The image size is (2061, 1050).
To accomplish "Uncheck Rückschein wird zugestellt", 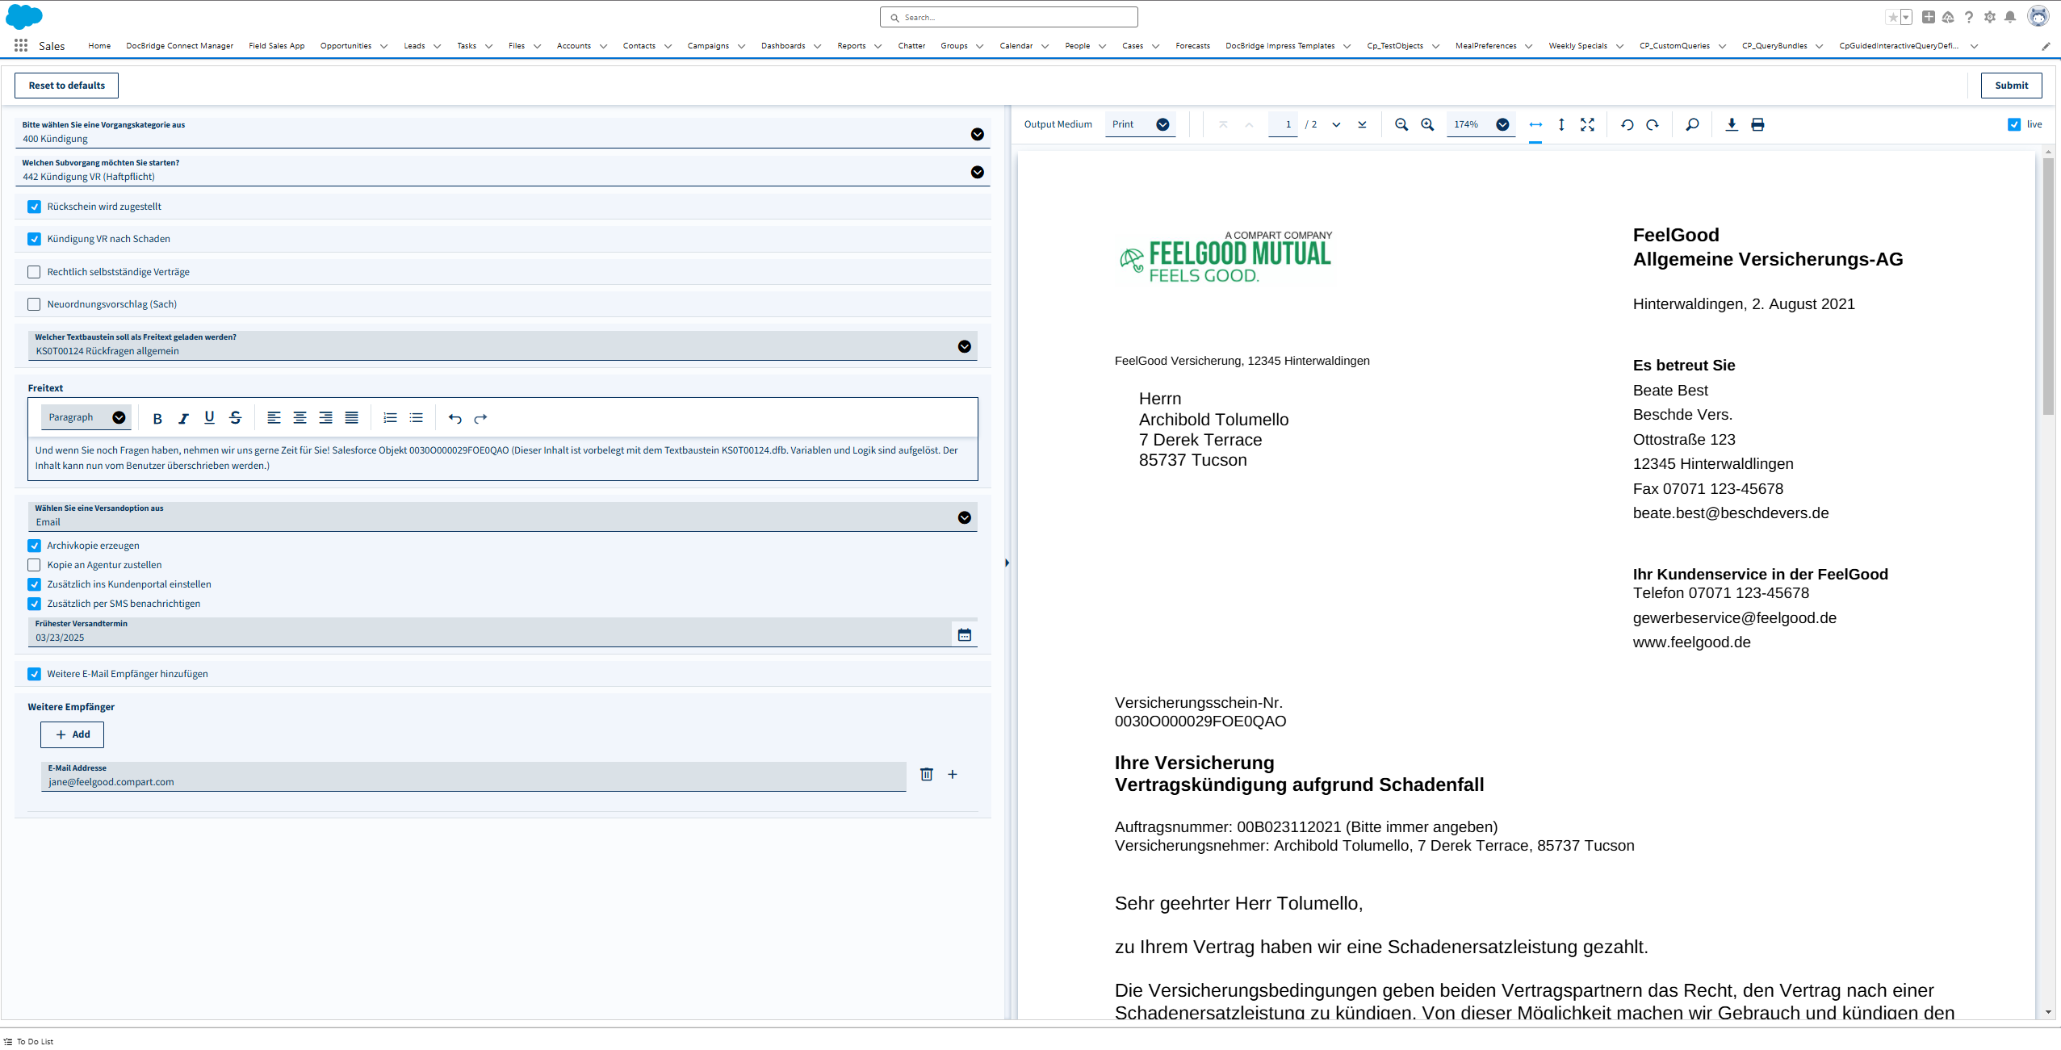I will 34,207.
